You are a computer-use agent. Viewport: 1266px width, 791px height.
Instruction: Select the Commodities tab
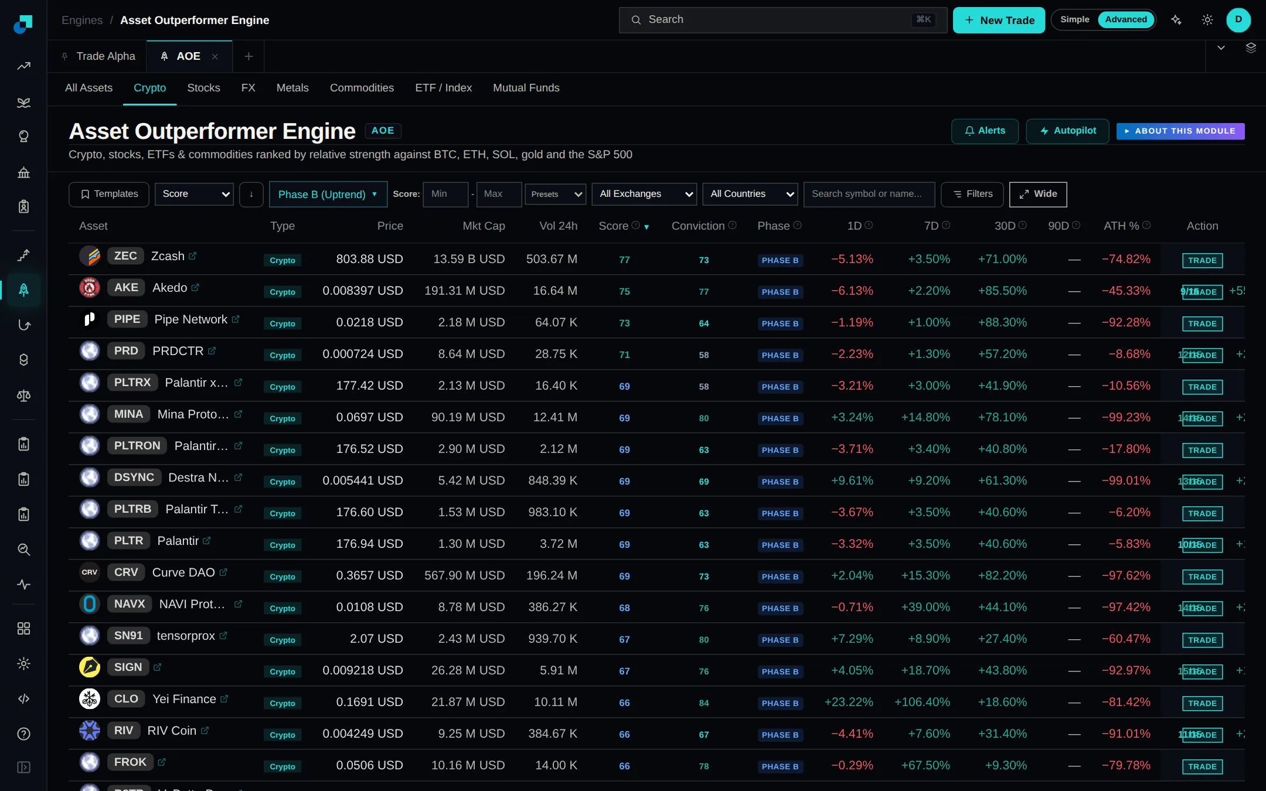[x=362, y=88]
